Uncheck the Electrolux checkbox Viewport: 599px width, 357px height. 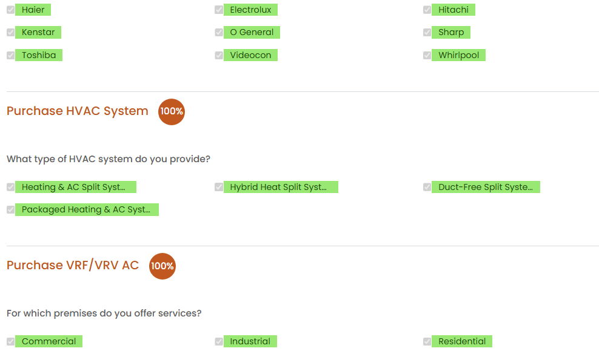pos(219,10)
